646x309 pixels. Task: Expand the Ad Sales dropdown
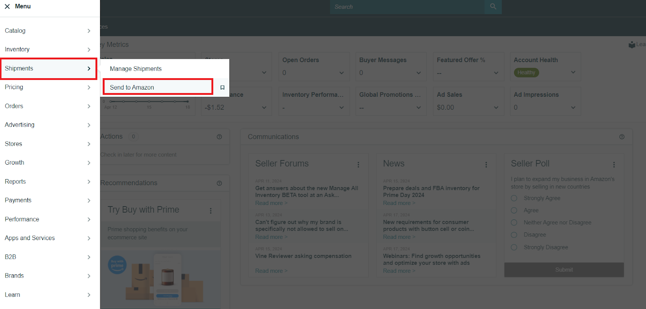point(496,108)
